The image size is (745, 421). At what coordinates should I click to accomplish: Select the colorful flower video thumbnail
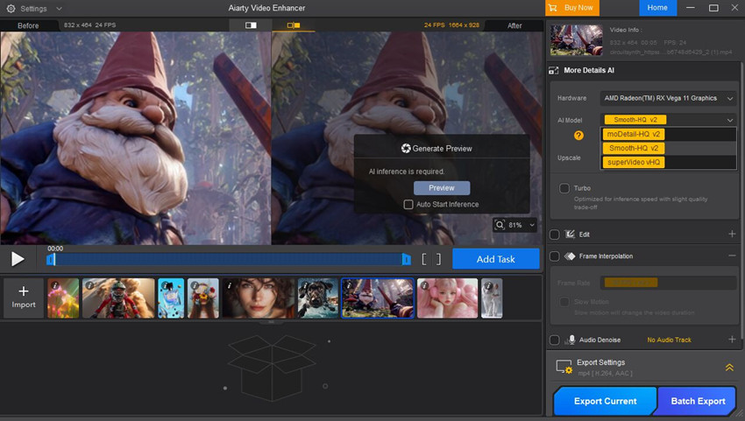[63, 298]
